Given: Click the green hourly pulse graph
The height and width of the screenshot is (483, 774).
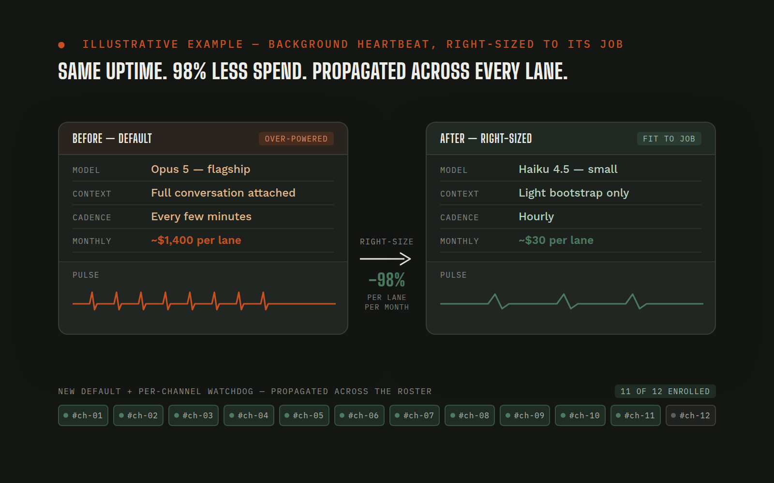Looking at the screenshot, I should [x=571, y=301].
